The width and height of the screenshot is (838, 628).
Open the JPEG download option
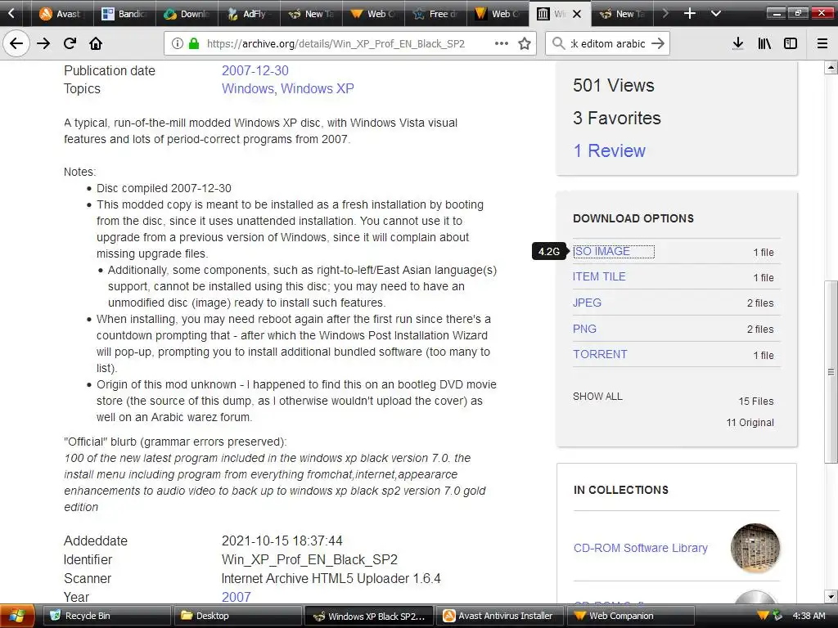point(587,303)
